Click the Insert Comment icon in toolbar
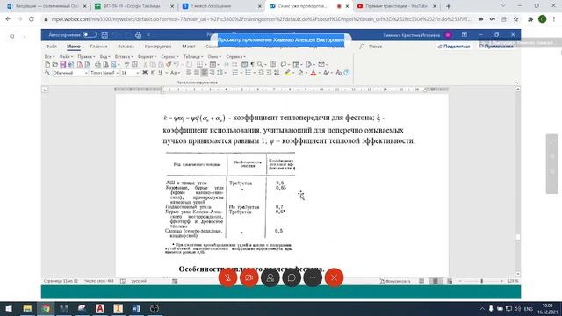This screenshot has width=562, height=316. [x=284, y=64]
